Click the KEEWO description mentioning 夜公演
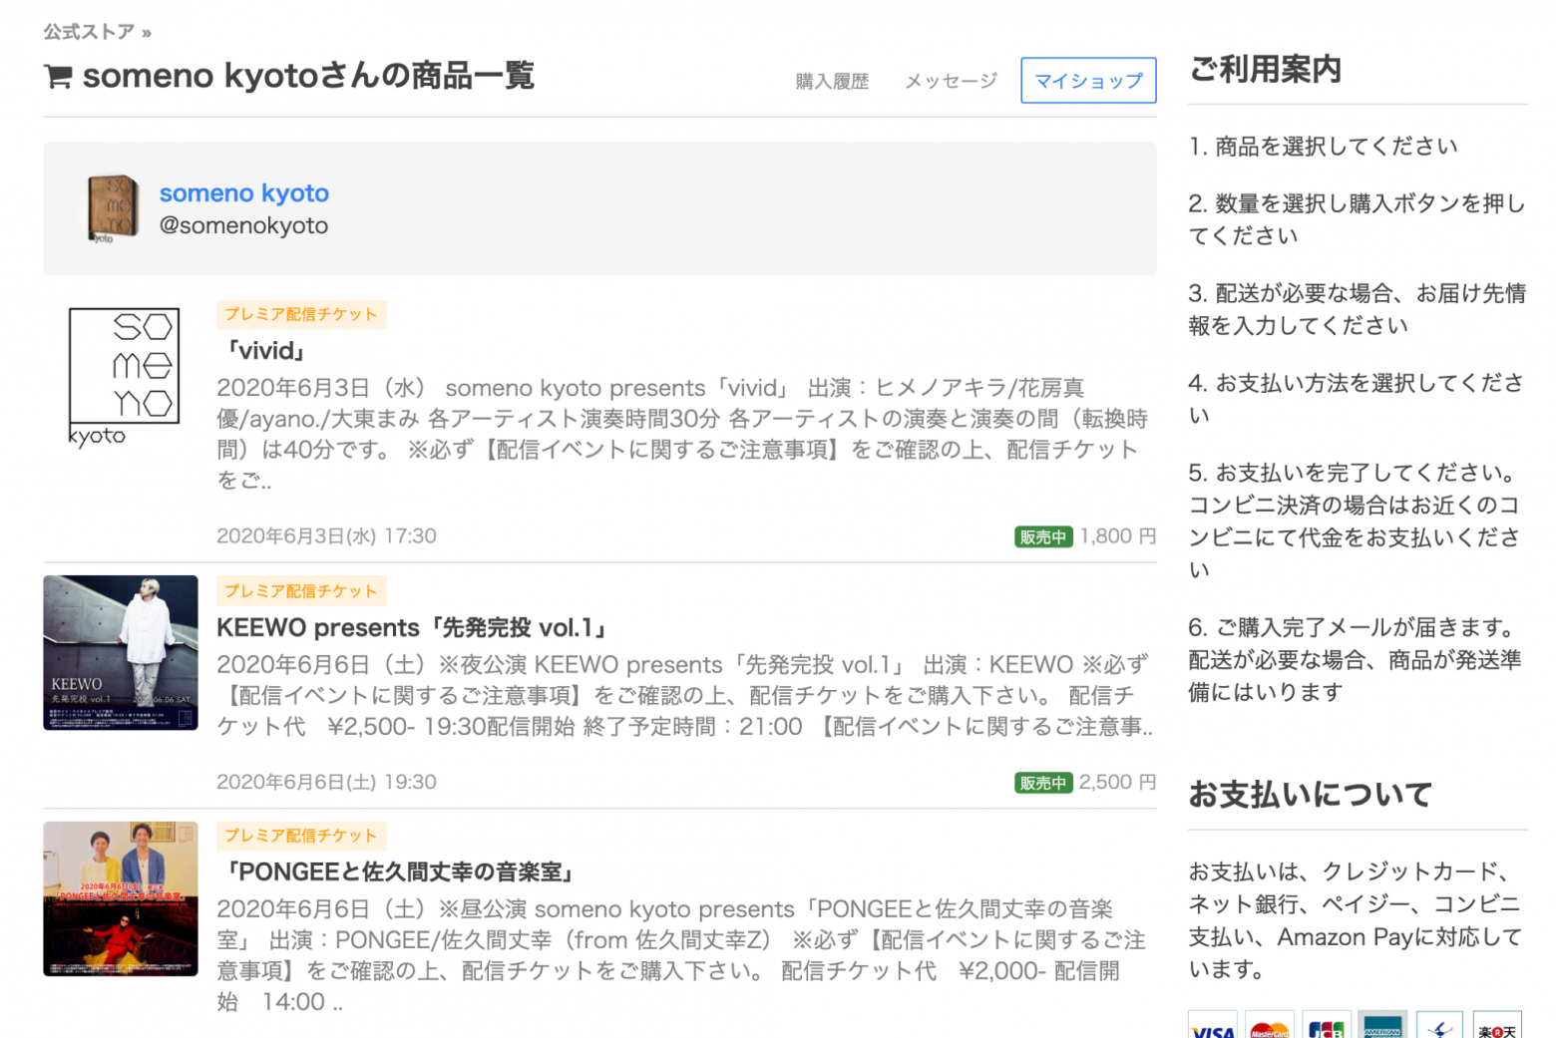The height and width of the screenshot is (1038, 1556). [685, 696]
